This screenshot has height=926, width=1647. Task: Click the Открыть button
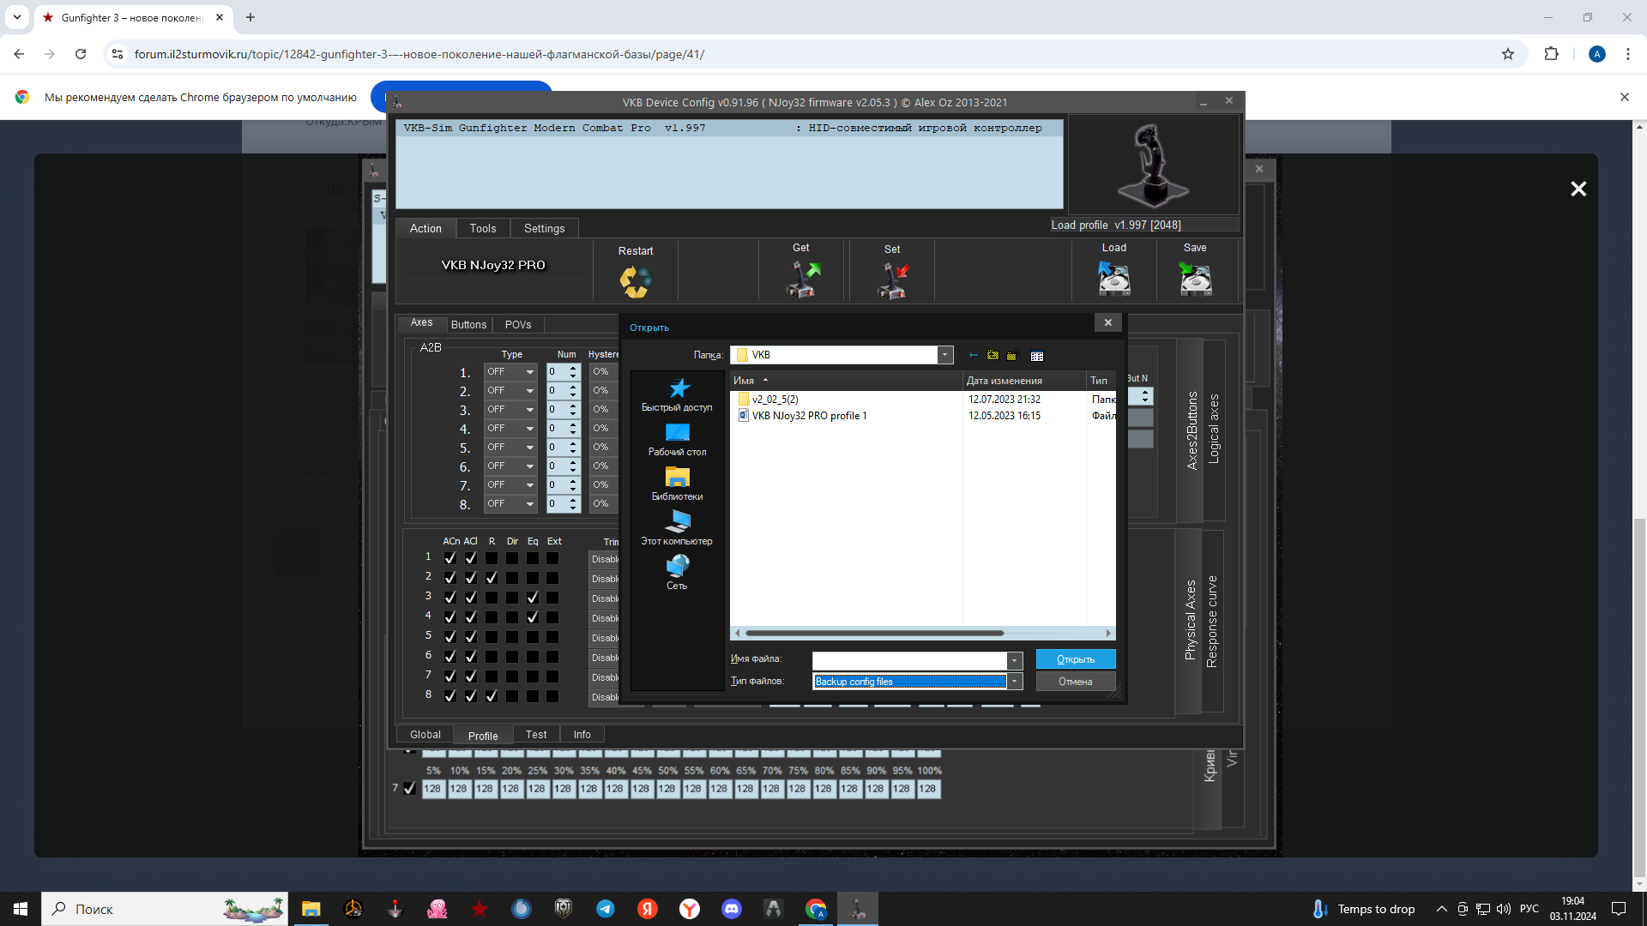coord(1075,659)
